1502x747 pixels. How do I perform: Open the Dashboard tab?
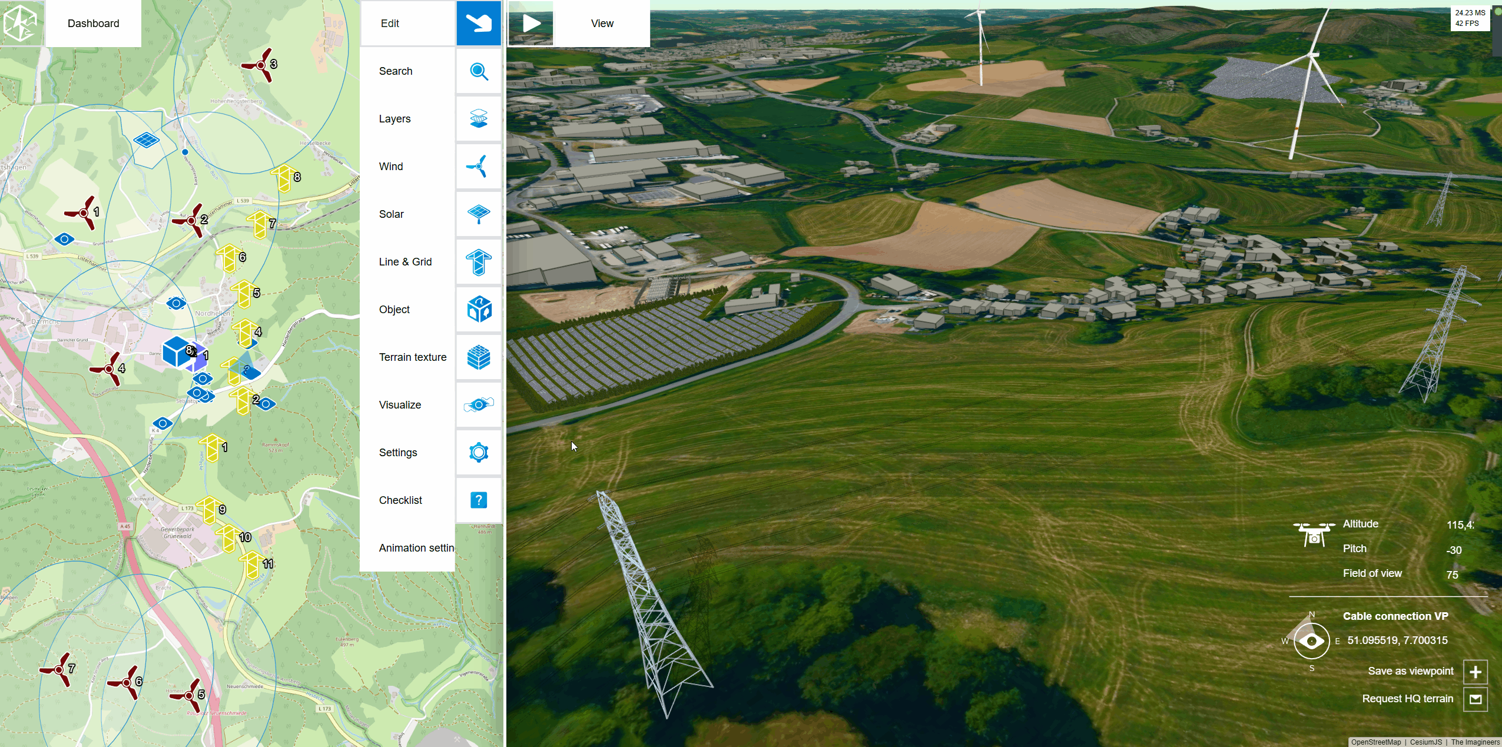pyautogui.click(x=94, y=24)
